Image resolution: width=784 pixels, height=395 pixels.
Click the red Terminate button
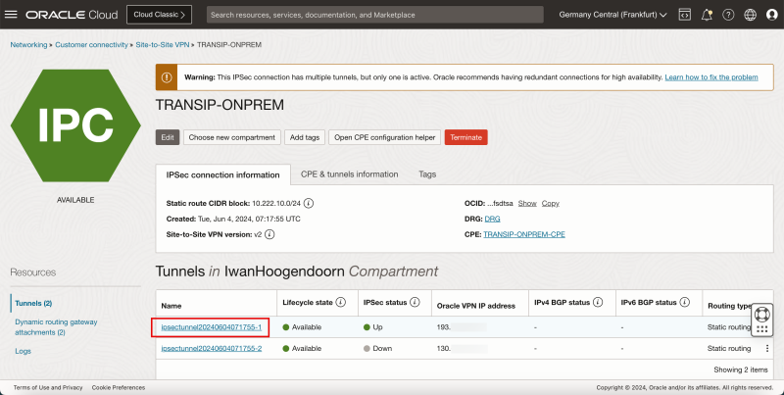tap(465, 137)
